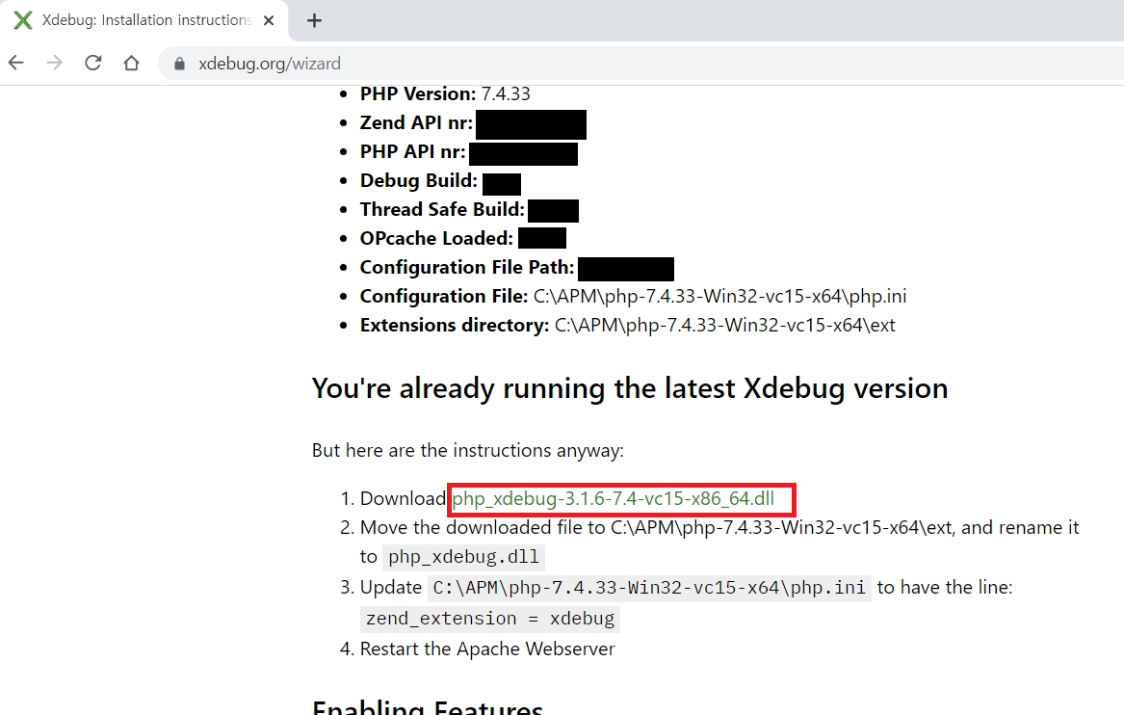Click the Xdebug favicon on the tab

point(23,21)
